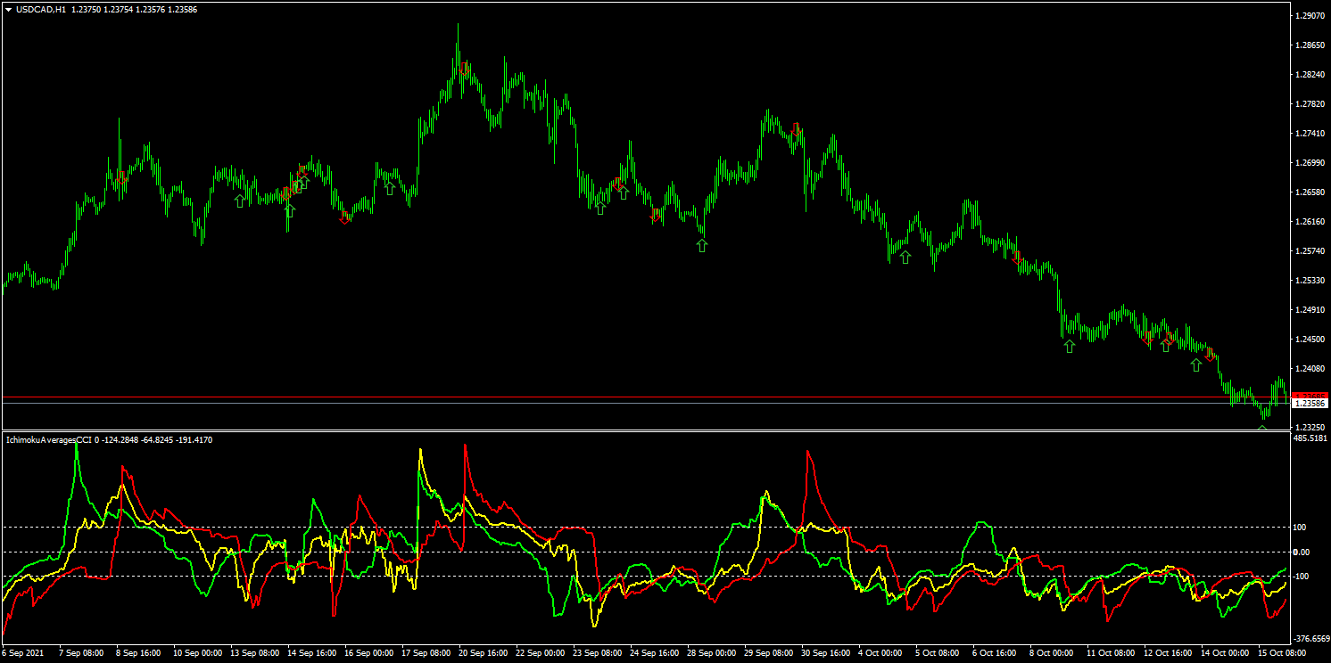Image resolution: width=1331 pixels, height=663 pixels.
Task: Select the green buy arrow near 13 Sep 08:00
Action: point(239,201)
